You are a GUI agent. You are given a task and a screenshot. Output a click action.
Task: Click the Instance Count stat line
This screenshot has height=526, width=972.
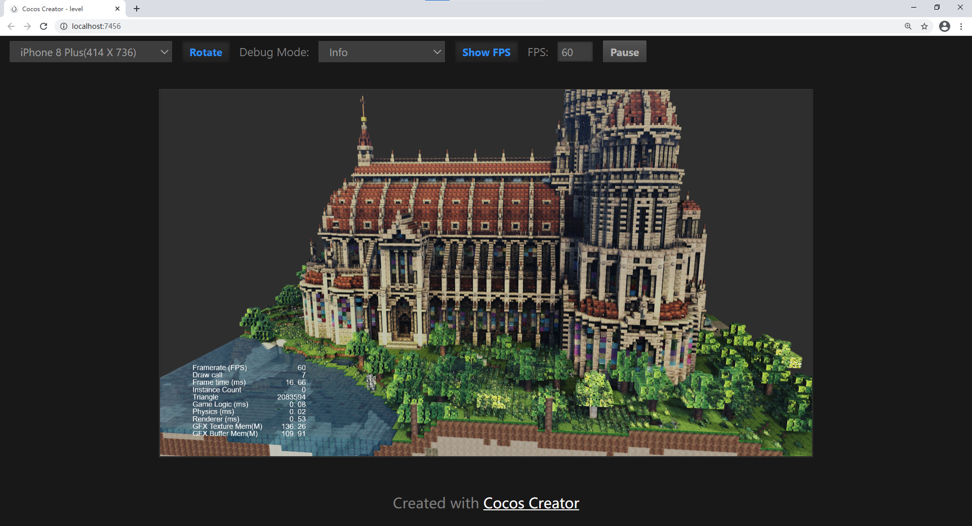249,389
